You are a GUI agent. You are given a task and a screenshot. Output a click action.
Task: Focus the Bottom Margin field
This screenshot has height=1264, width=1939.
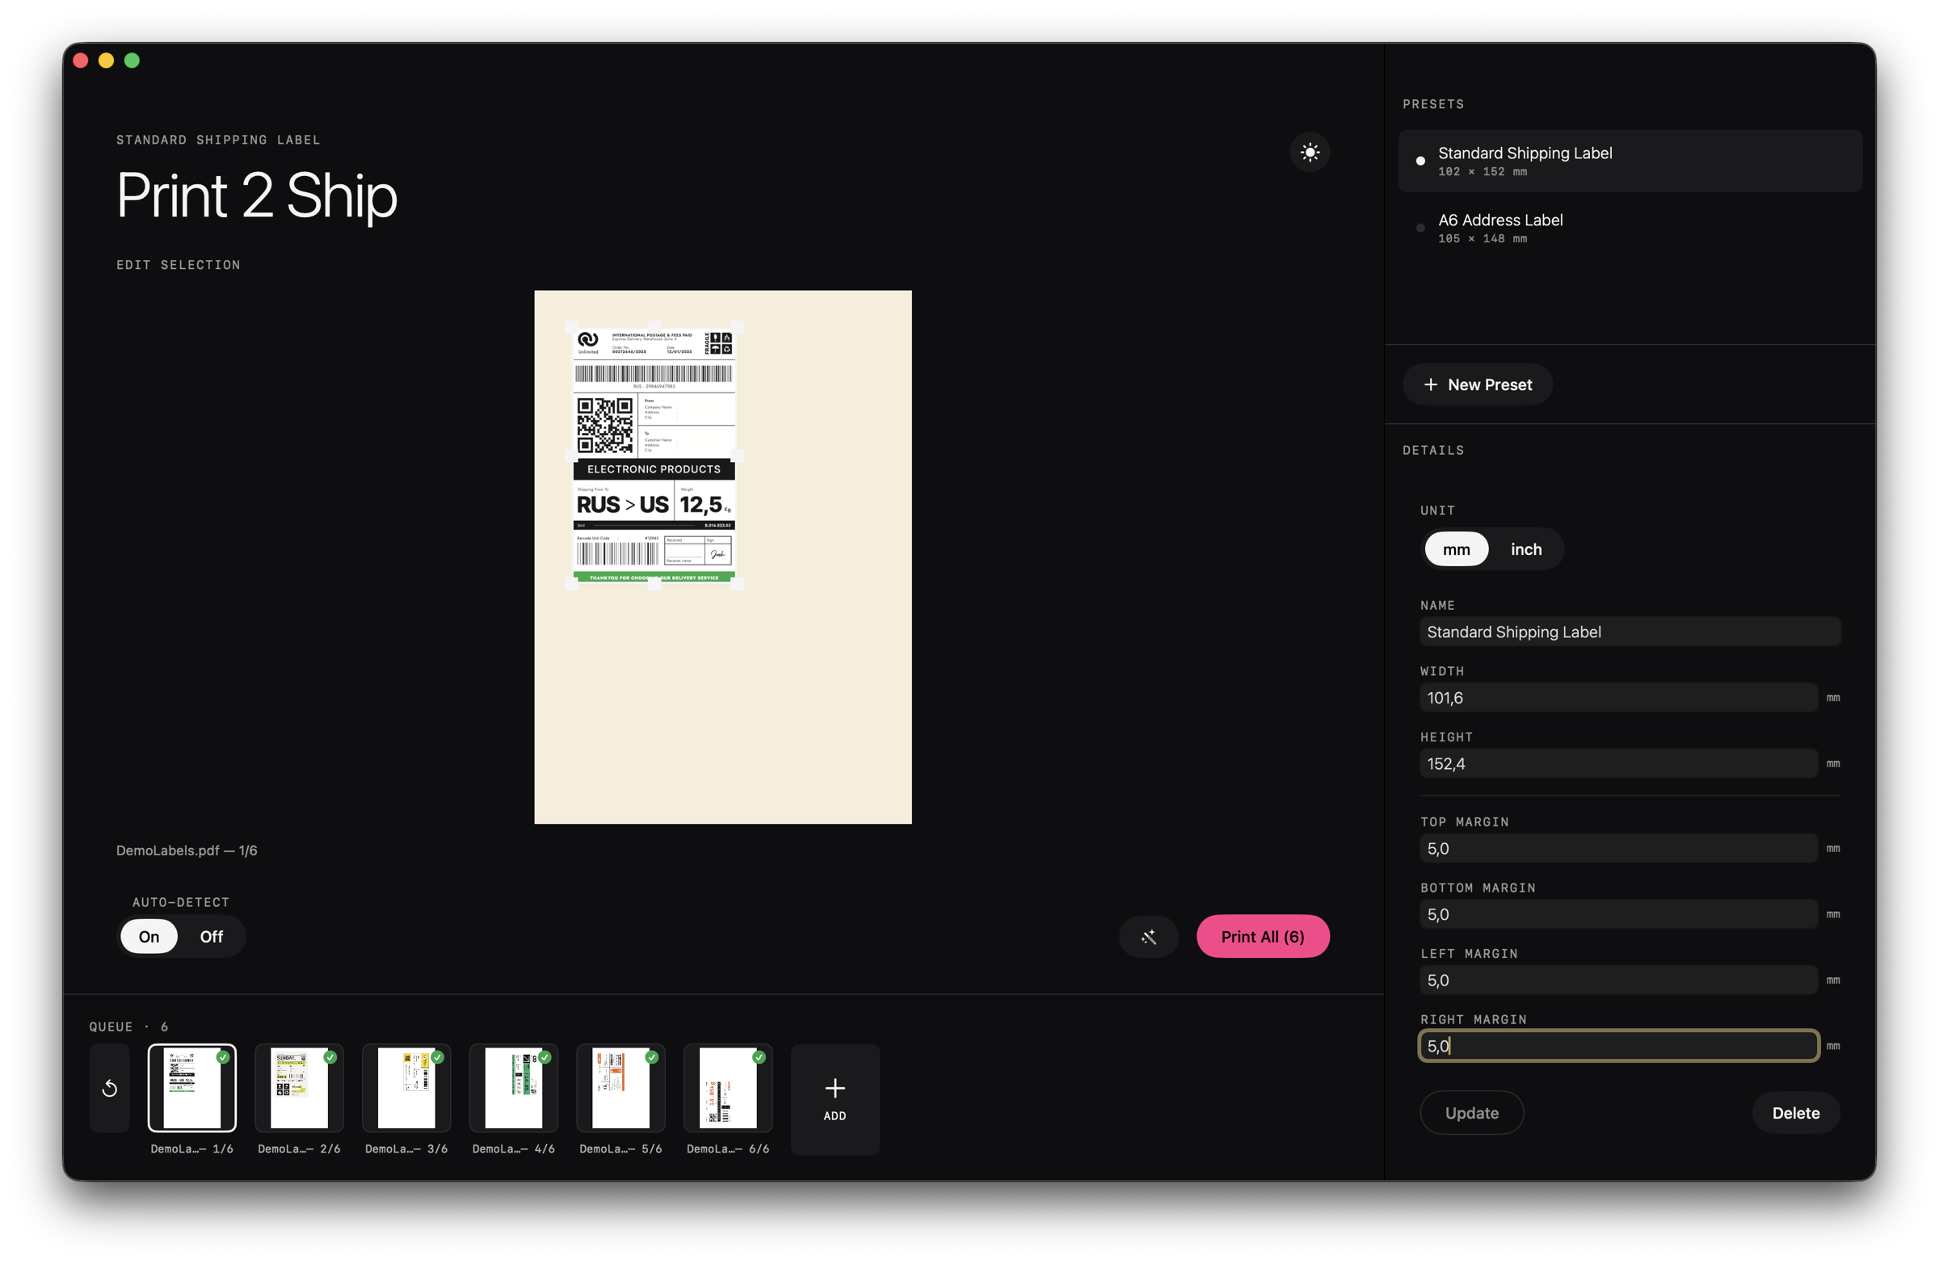1618,914
